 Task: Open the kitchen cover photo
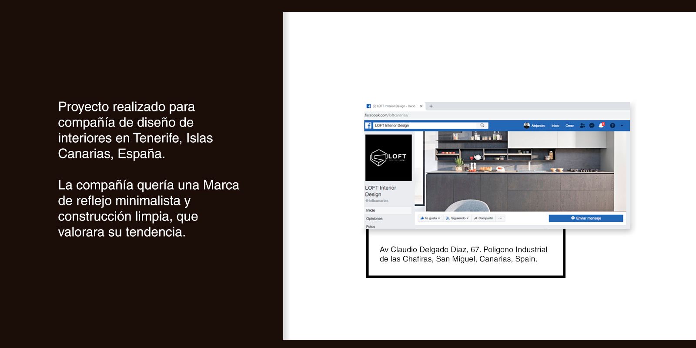pyautogui.click(x=520, y=171)
